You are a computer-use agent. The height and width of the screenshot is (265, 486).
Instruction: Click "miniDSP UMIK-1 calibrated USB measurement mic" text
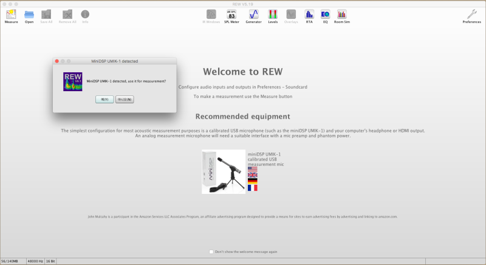(265, 159)
